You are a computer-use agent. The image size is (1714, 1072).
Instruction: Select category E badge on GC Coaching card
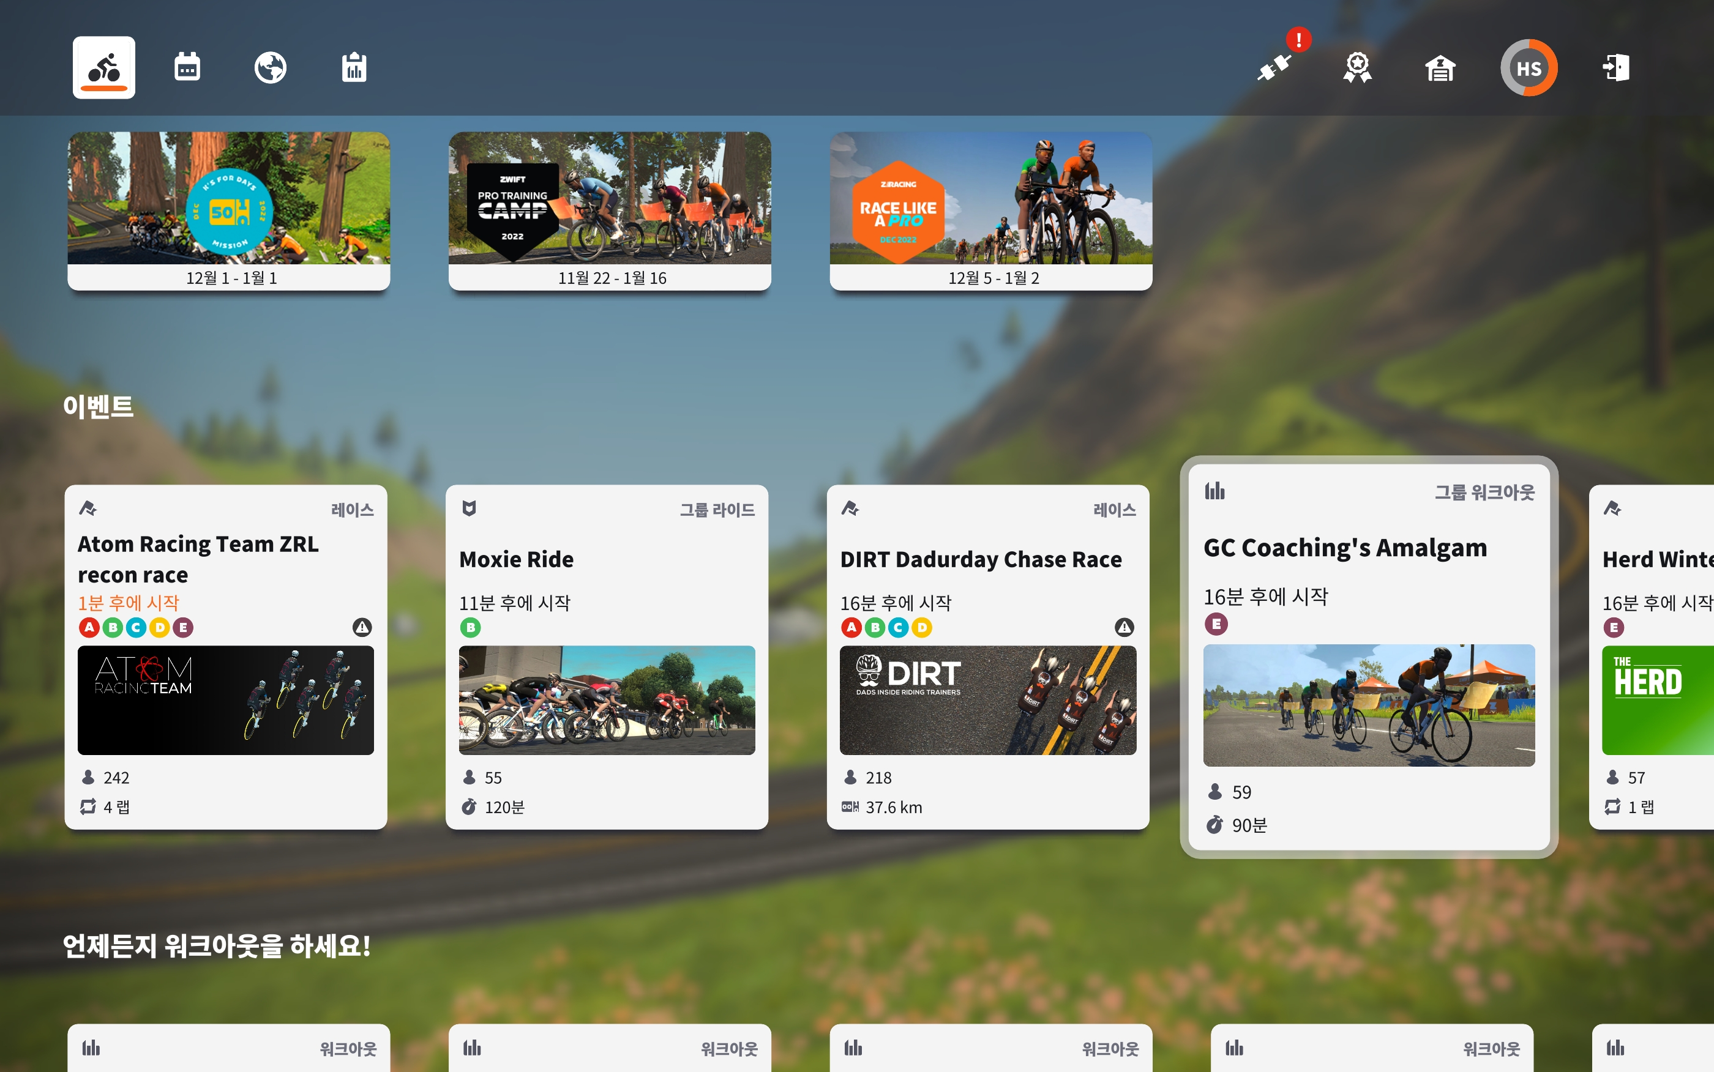point(1216,624)
